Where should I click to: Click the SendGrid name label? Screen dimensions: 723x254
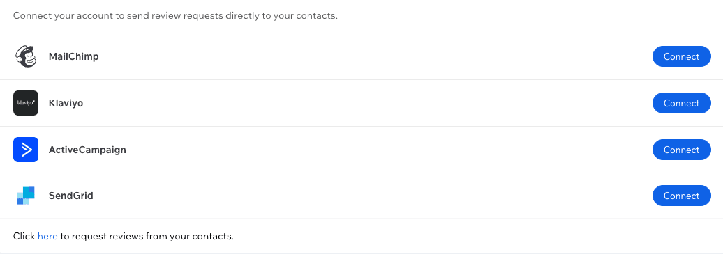tap(71, 196)
